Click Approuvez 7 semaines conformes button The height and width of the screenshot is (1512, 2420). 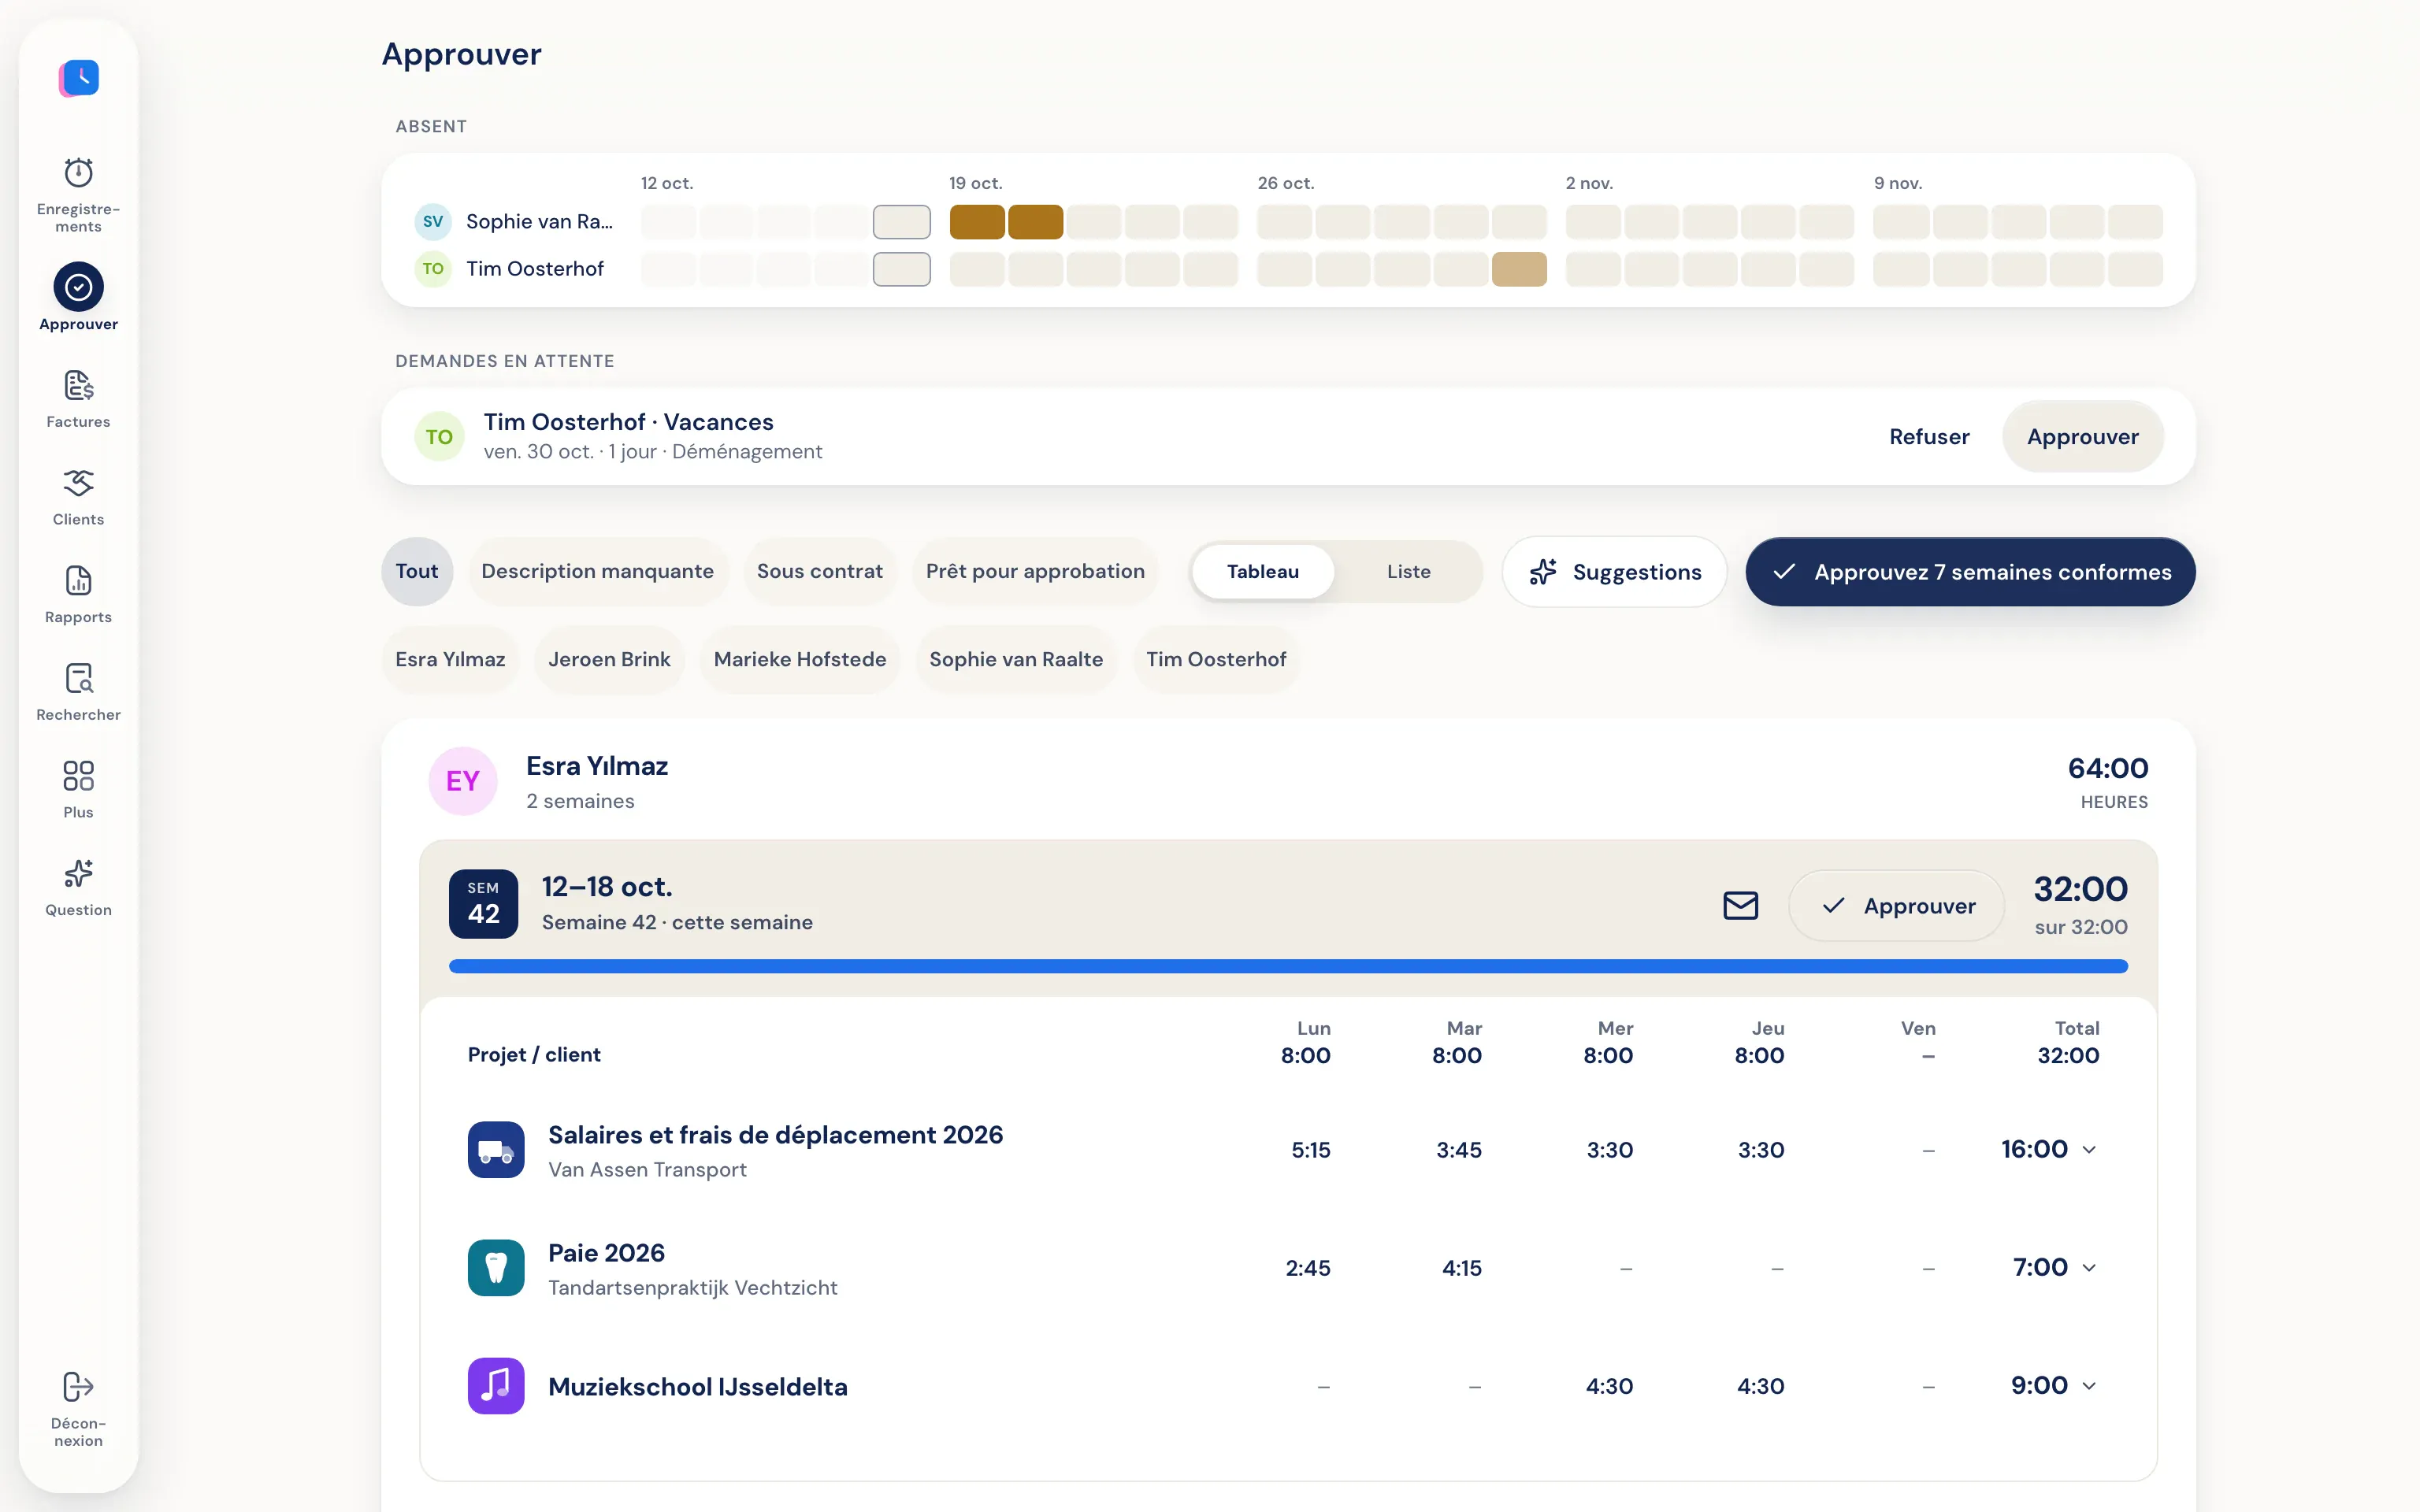pyautogui.click(x=1970, y=572)
